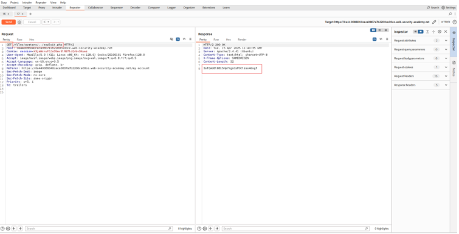Toggle hide non-printable request characters icon
The height and width of the screenshot is (234, 459).
(171, 39)
